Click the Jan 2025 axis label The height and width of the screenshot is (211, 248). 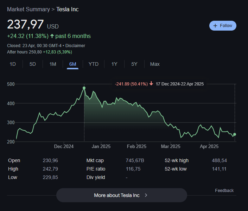tap(101, 146)
